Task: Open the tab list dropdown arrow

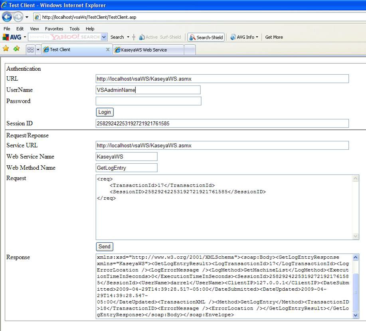Action: [x=38, y=50]
